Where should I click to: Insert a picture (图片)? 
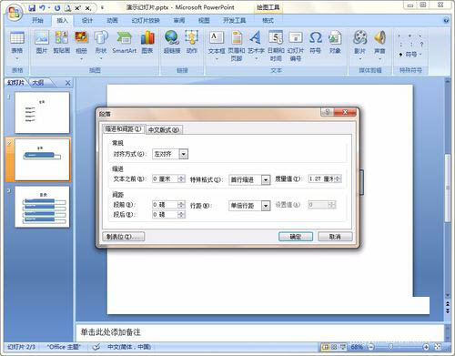(x=42, y=43)
